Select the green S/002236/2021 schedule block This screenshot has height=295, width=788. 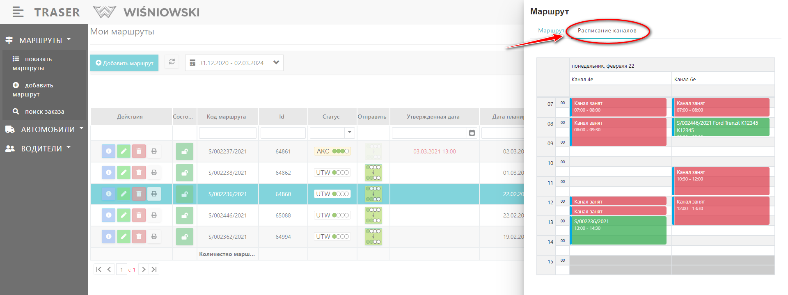618,230
